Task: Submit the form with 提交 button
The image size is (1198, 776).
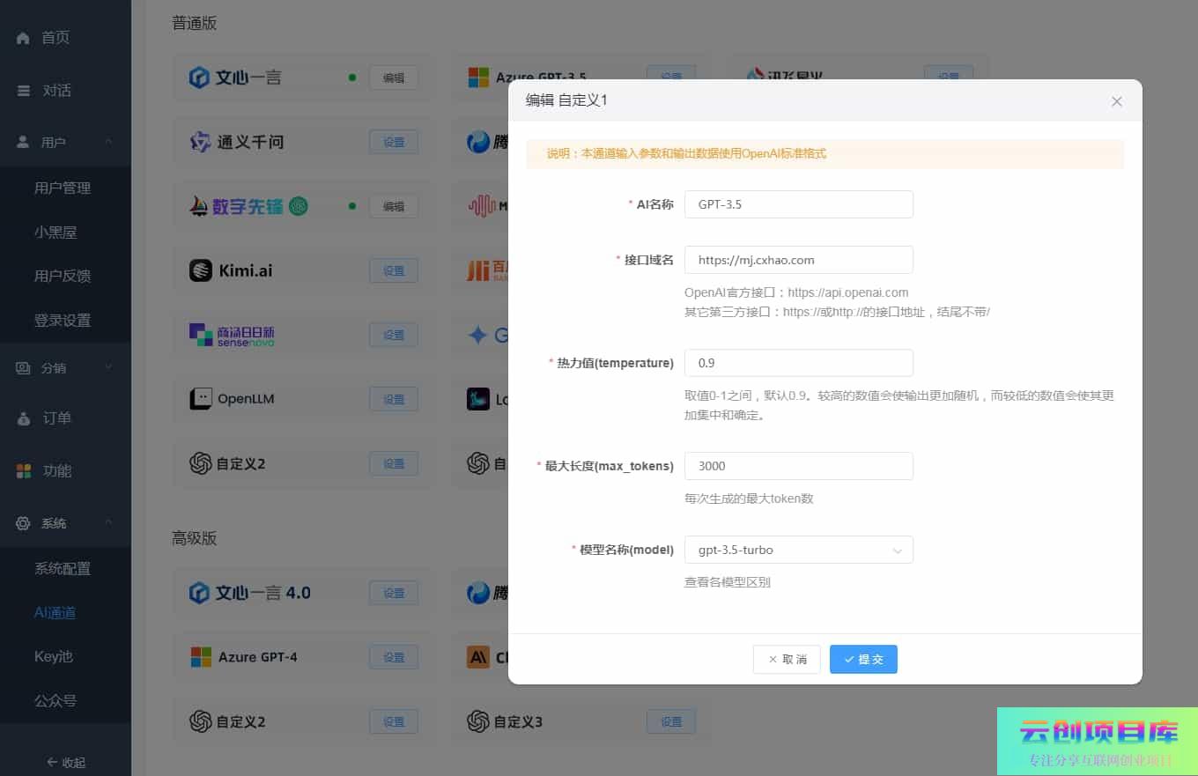Action: click(862, 659)
